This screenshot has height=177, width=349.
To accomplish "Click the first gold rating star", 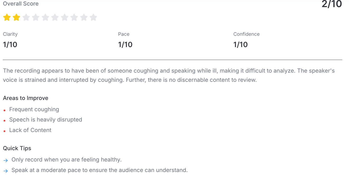I will pyautogui.click(x=7, y=18).
